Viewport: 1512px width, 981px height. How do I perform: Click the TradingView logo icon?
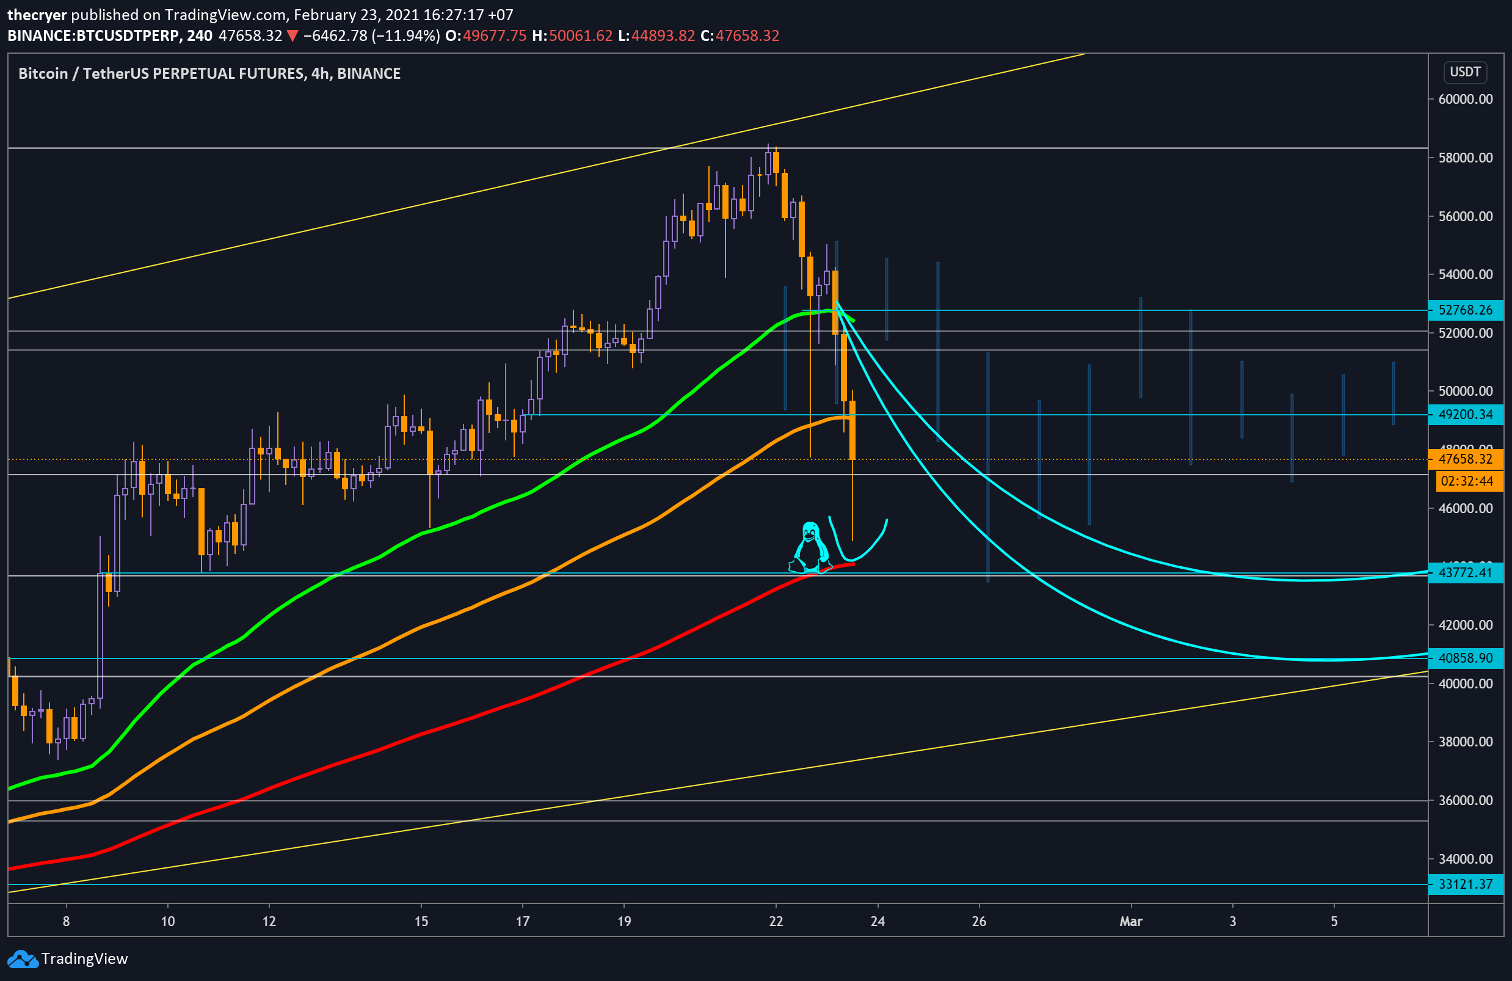point(22,958)
